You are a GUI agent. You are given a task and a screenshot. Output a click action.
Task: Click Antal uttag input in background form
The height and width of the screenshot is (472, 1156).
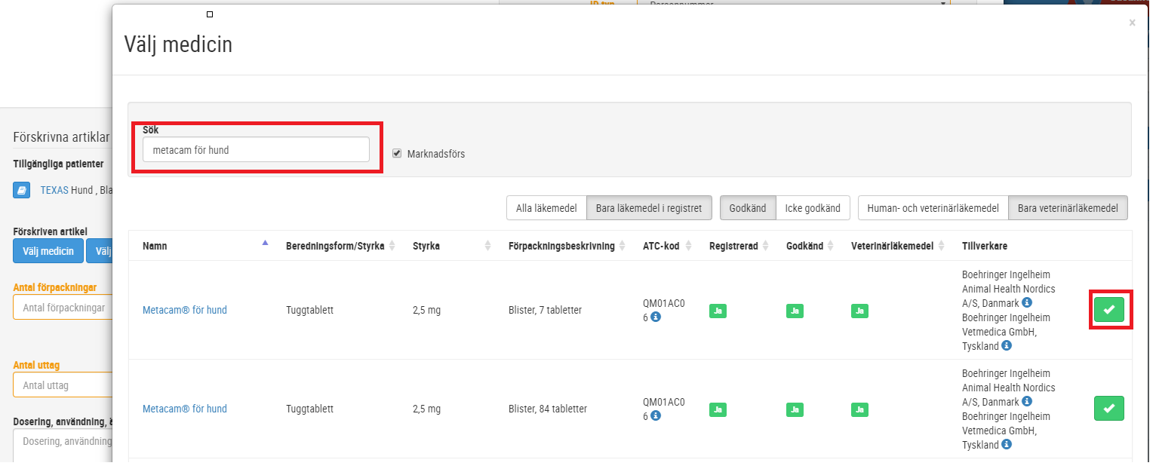point(63,385)
